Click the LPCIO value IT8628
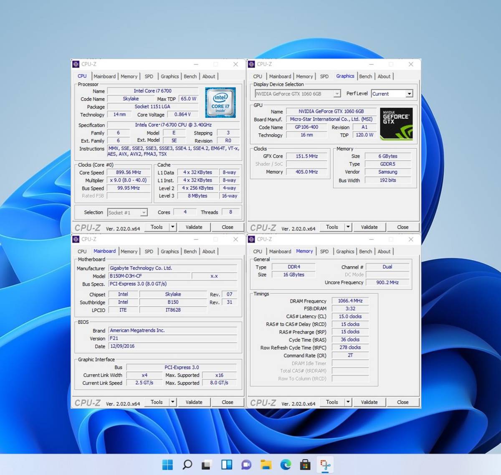 (173, 310)
